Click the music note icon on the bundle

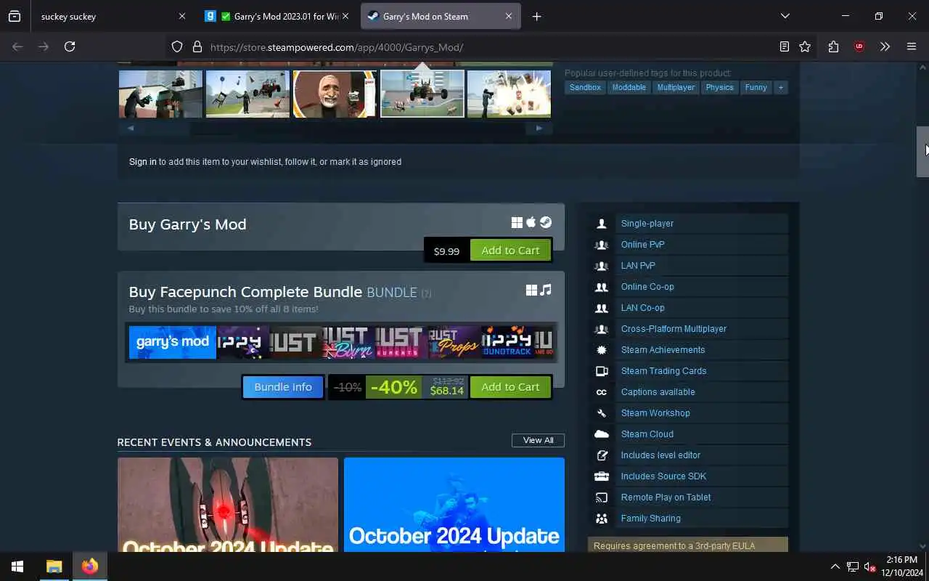pyautogui.click(x=546, y=290)
